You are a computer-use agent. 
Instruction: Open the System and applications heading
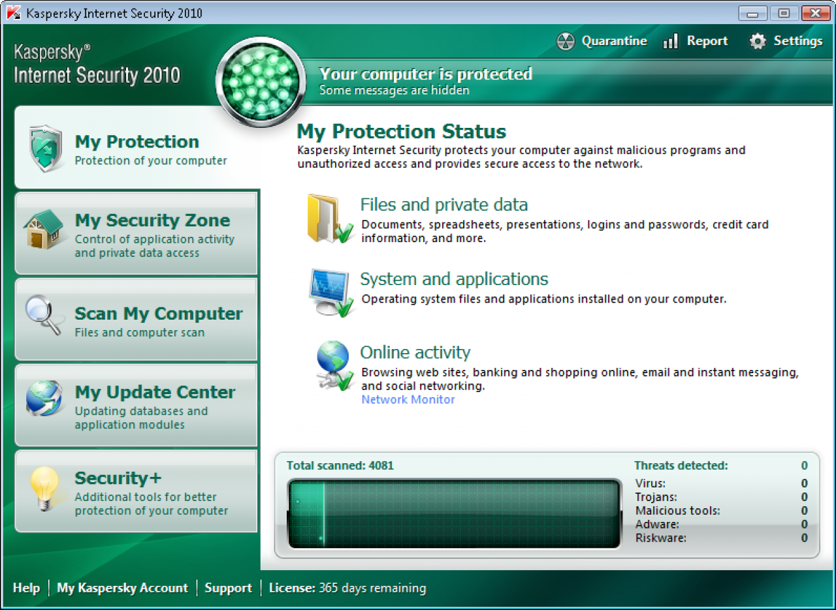tap(454, 279)
